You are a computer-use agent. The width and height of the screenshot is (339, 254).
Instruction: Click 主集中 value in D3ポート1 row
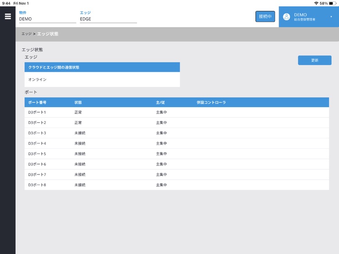(x=161, y=113)
